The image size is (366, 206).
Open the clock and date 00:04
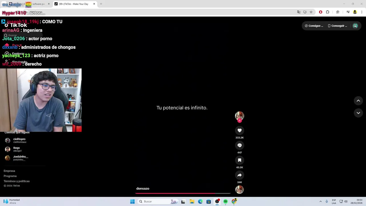357,201
